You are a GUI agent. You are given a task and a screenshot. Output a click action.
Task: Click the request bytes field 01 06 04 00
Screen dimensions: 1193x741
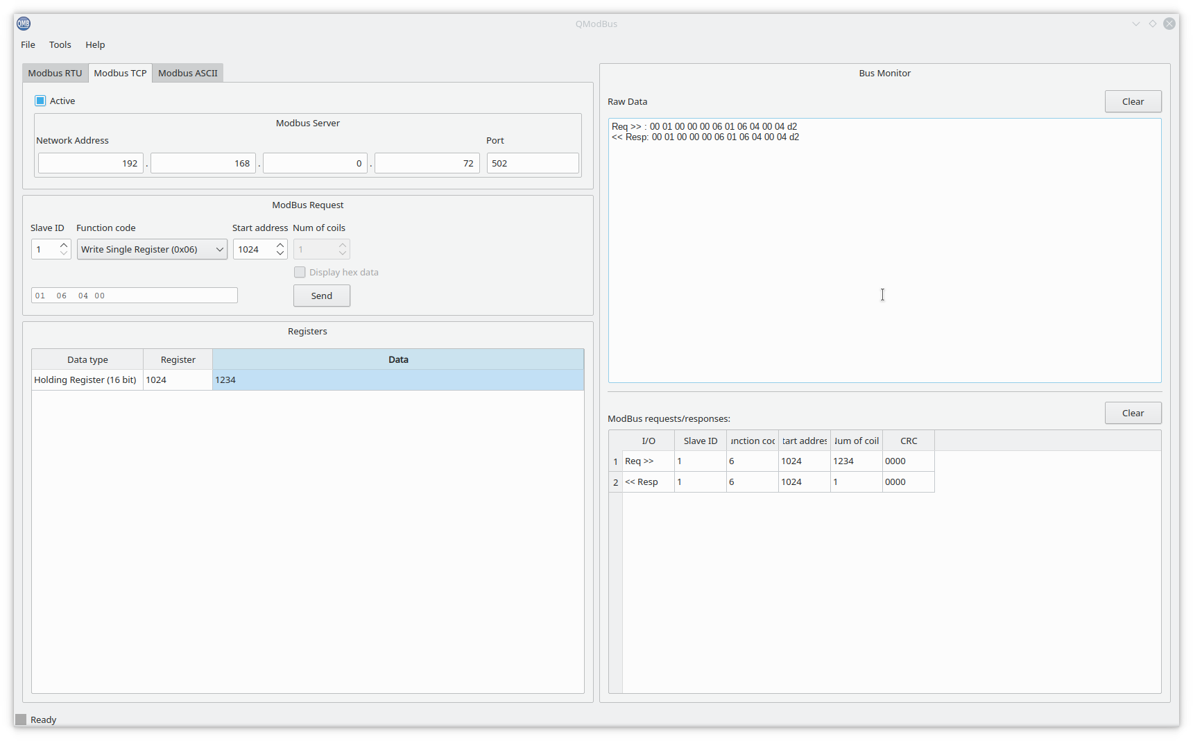[135, 296]
